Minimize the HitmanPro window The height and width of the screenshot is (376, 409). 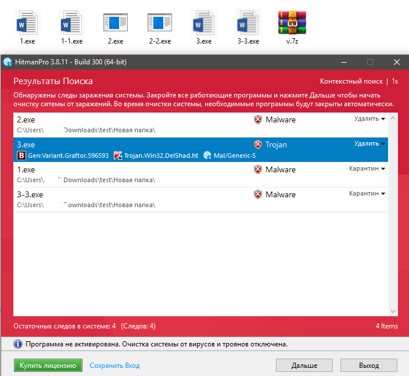click(x=344, y=62)
